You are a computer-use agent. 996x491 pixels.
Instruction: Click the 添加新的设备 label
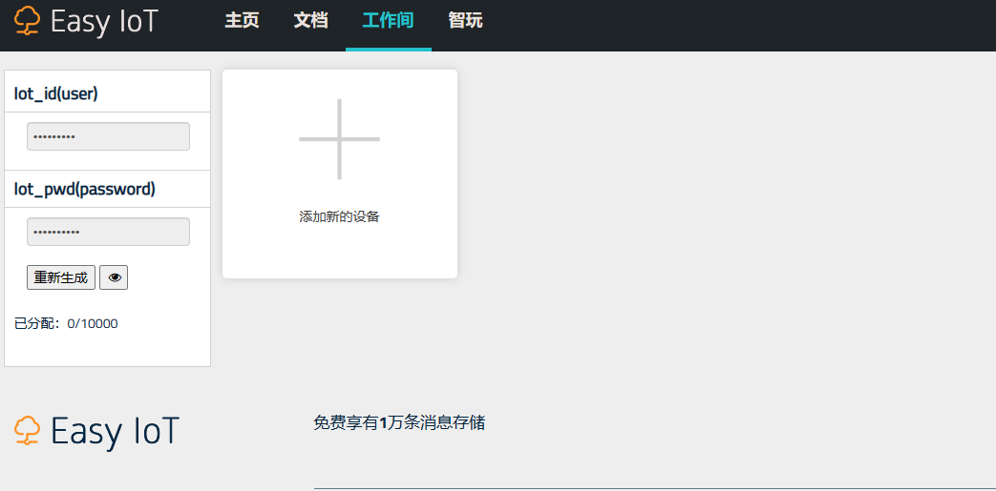(x=339, y=217)
